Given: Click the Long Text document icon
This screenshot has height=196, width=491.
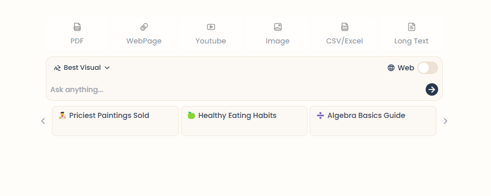Looking at the screenshot, I should tap(412, 27).
